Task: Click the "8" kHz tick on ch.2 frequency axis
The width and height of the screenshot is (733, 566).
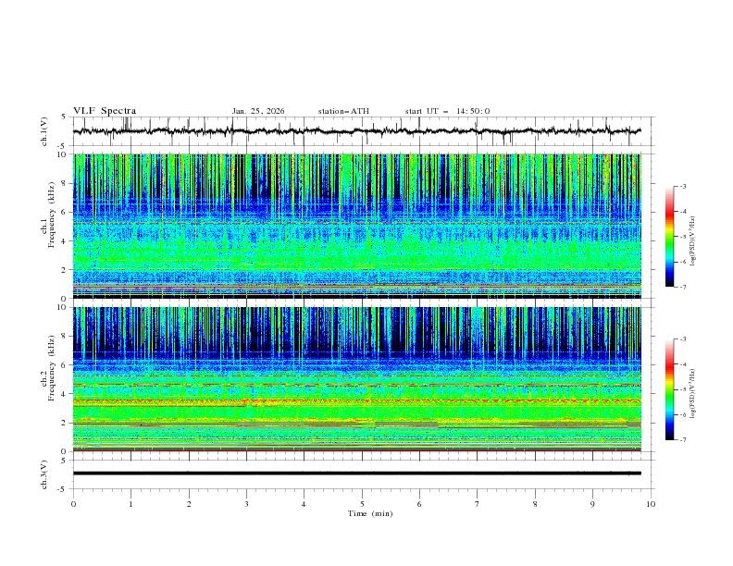Action: click(x=65, y=337)
